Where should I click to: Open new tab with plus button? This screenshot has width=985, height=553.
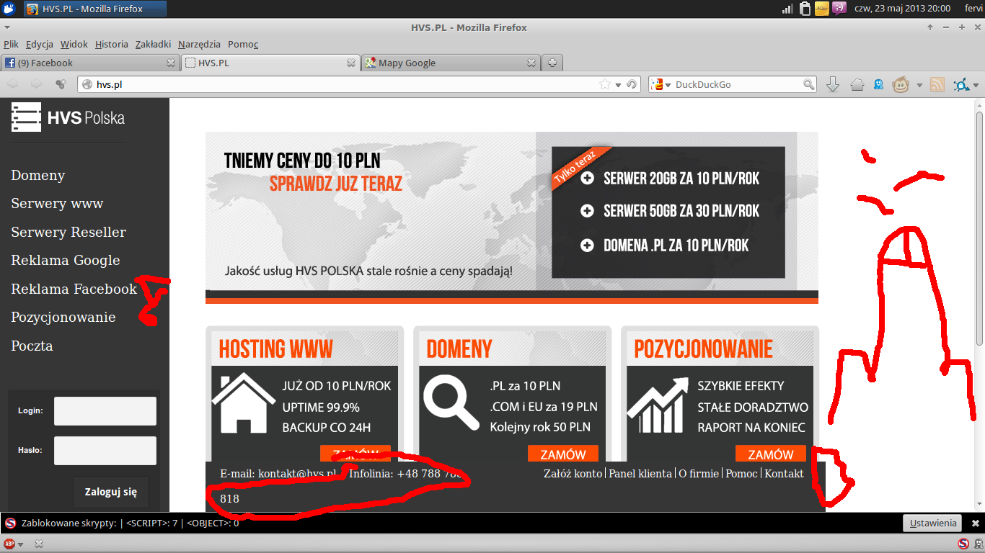click(552, 63)
